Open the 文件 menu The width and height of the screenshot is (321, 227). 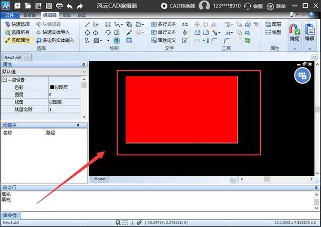(x=10, y=15)
